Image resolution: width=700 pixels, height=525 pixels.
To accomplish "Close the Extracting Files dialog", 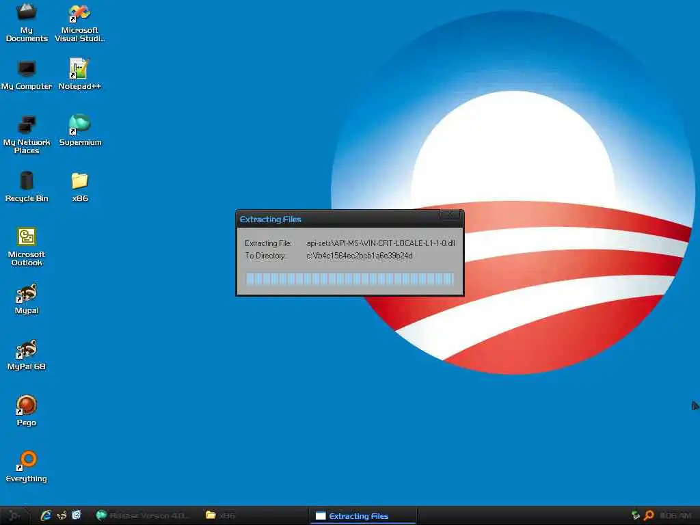I will (450, 215).
